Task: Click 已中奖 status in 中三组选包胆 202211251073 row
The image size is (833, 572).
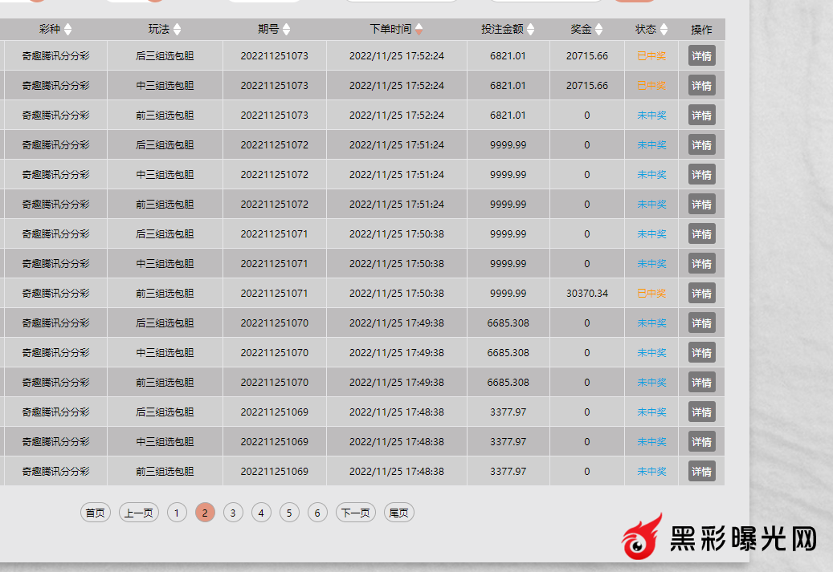Action: tap(651, 86)
